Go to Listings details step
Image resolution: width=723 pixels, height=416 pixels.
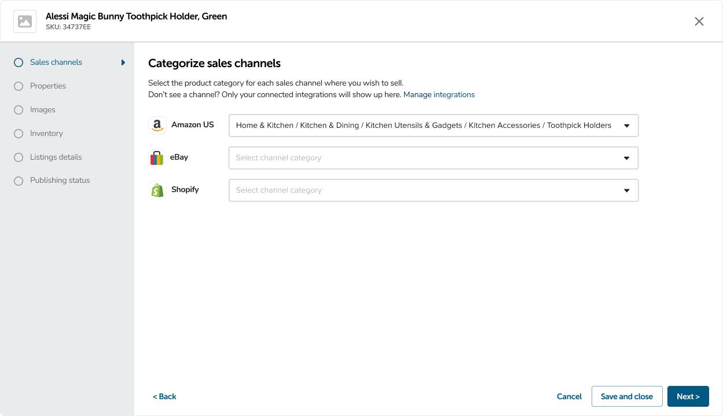click(x=56, y=157)
